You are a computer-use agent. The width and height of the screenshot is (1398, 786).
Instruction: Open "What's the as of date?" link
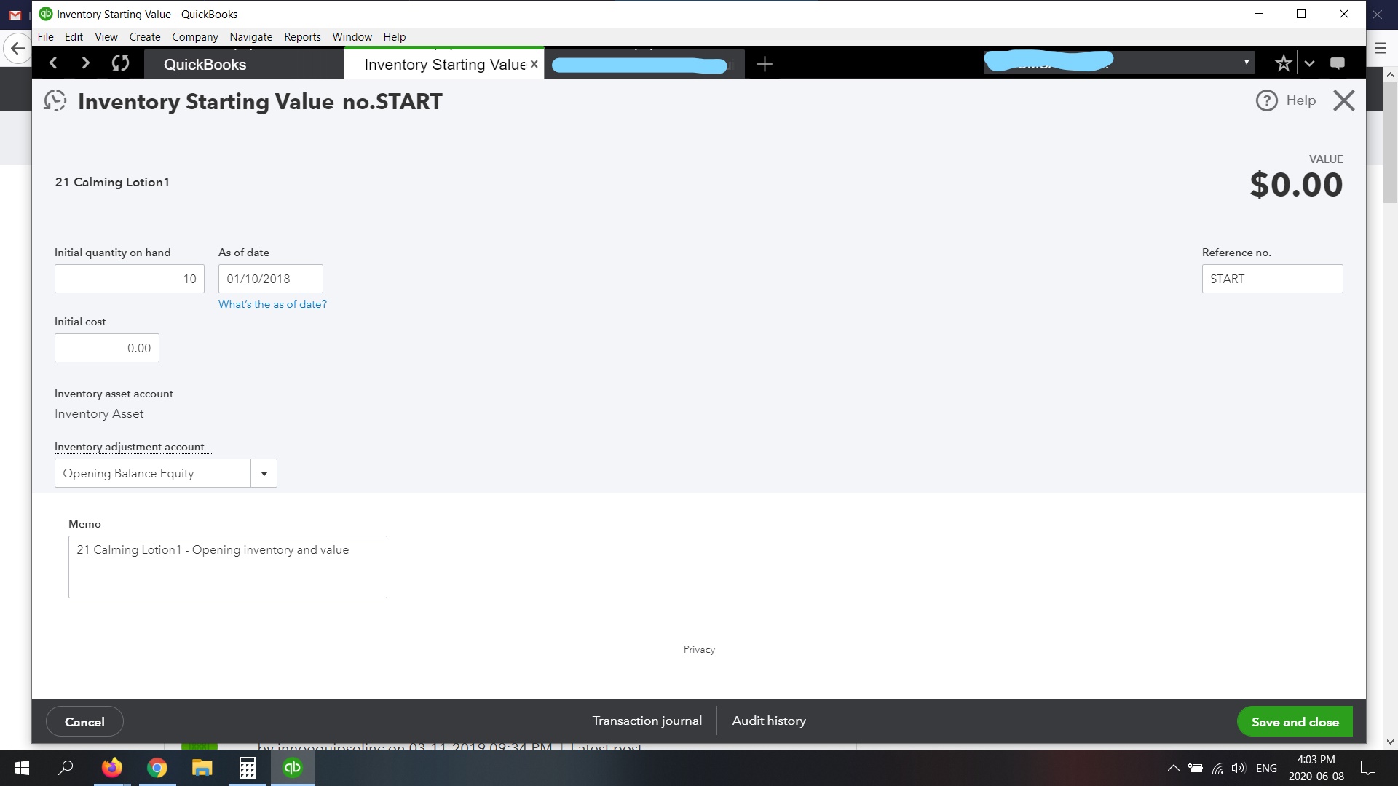point(272,304)
